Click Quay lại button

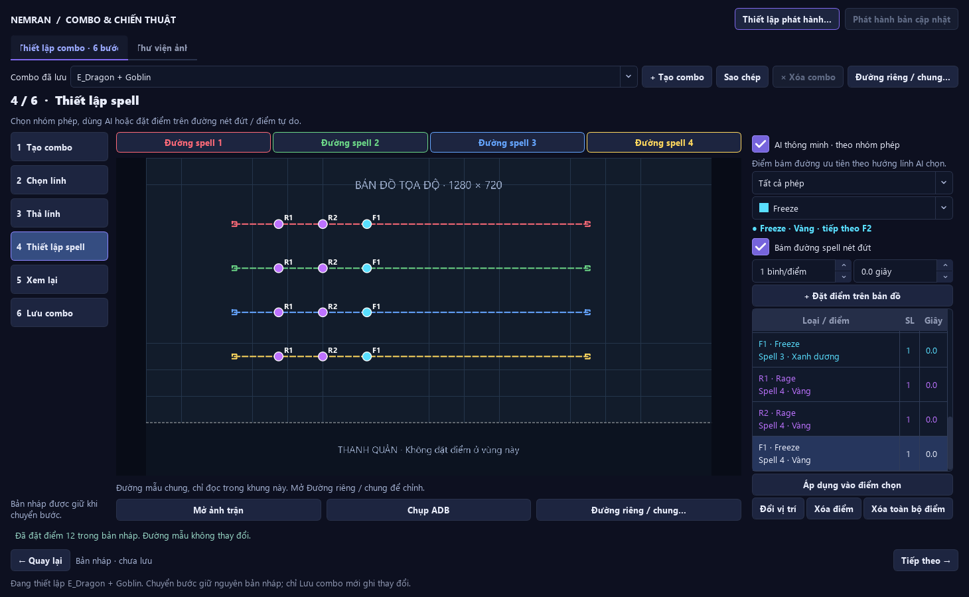[x=40, y=561]
